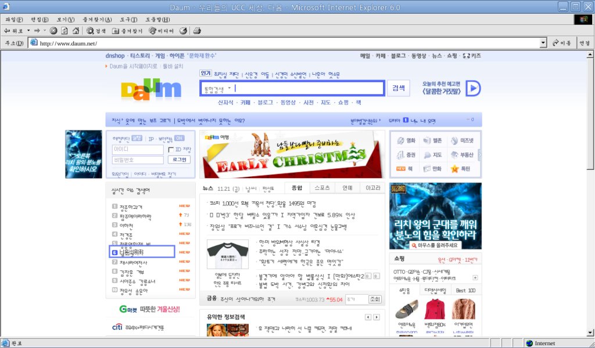Open the 검색 search toolbar button
Image resolution: width=595 pixels, height=348 pixels.
click(x=96, y=31)
